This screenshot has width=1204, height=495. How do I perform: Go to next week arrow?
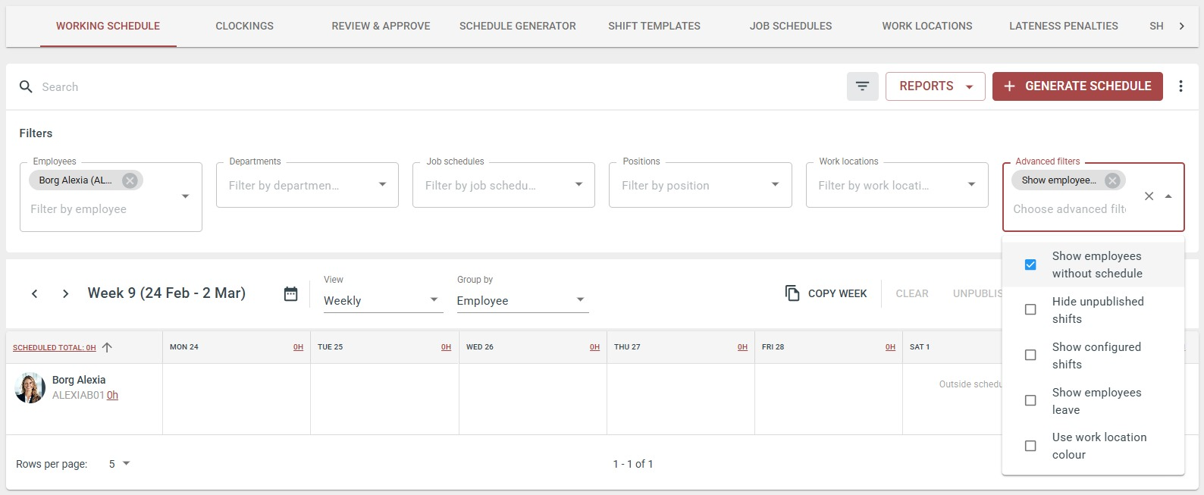point(66,293)
